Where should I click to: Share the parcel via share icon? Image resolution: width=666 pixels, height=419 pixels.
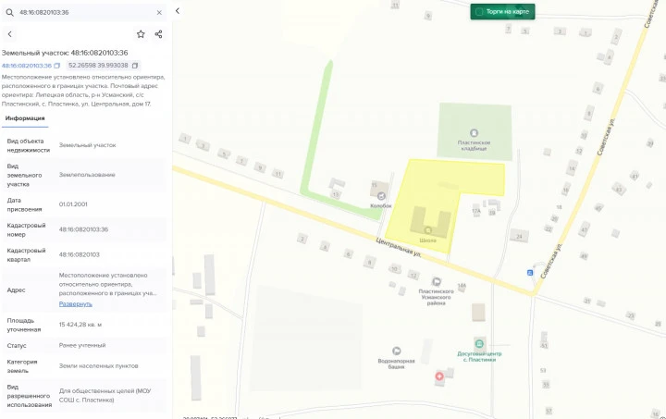click(158, 34)
